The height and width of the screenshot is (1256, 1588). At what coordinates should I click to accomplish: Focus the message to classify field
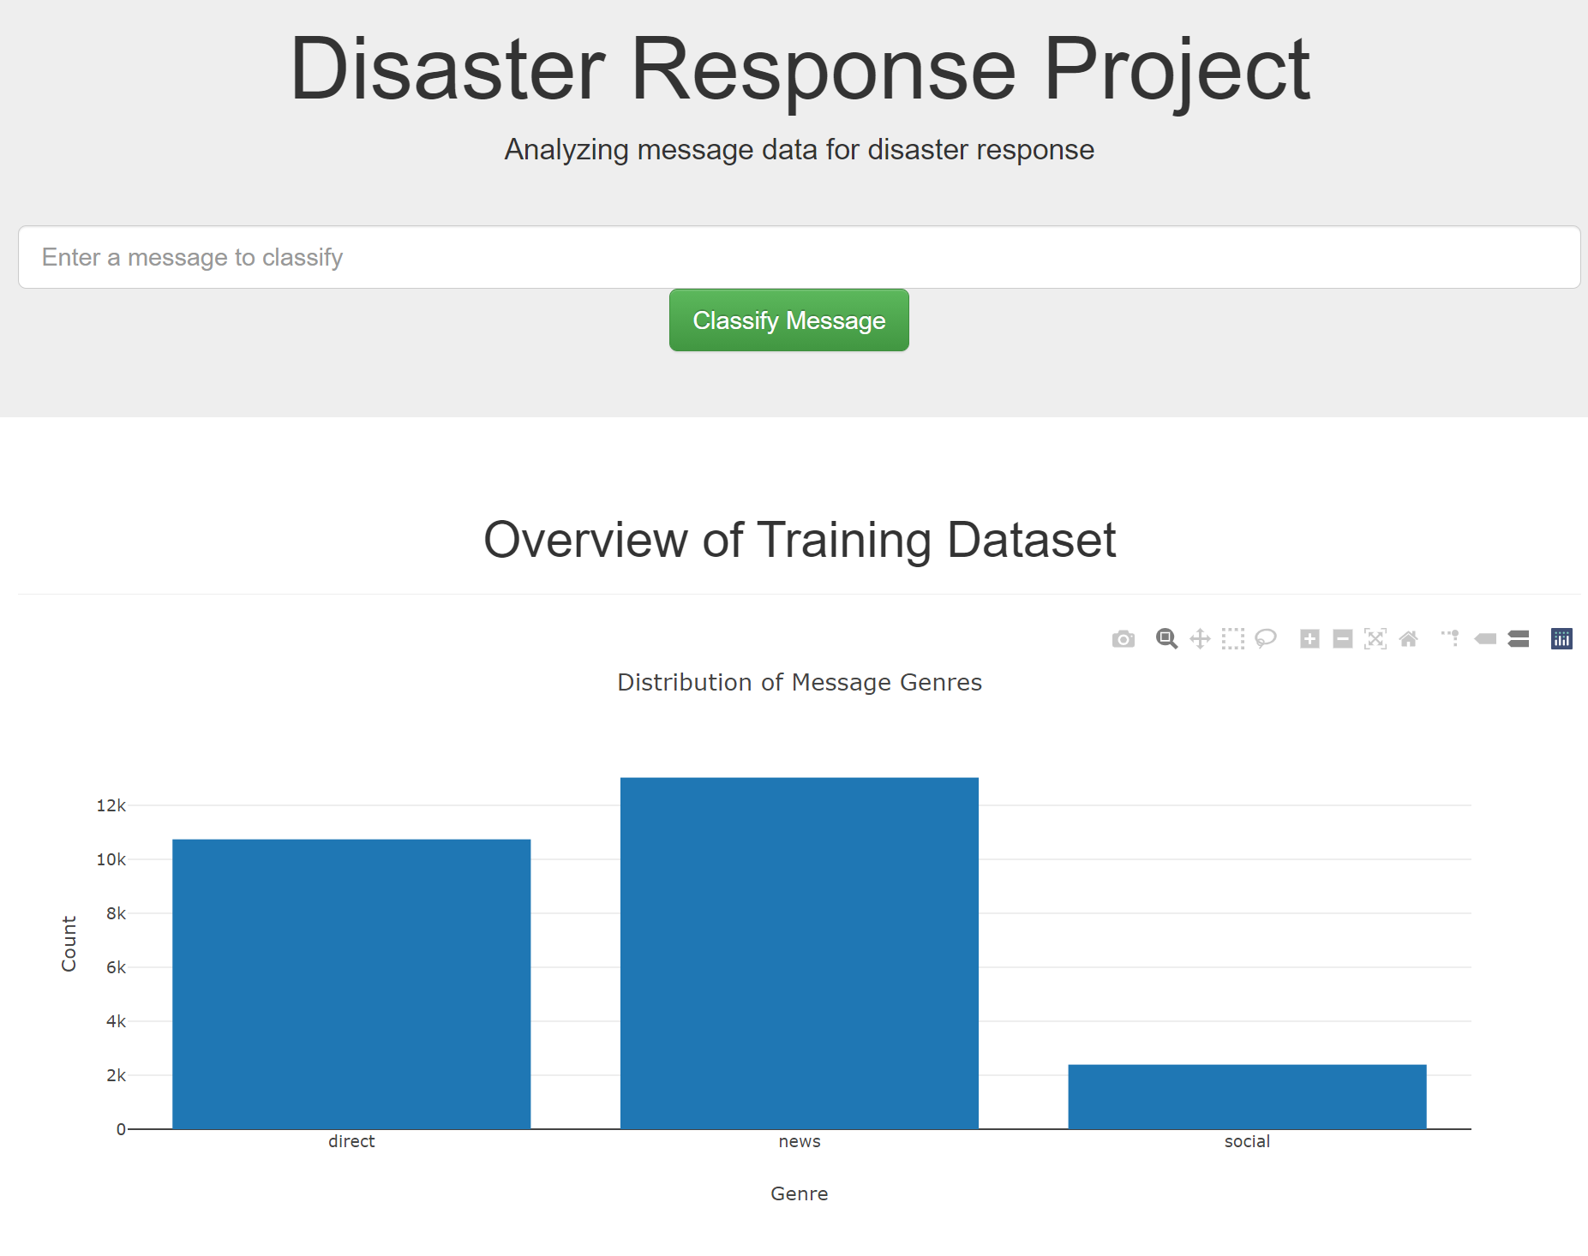click(x=799, y=257)
